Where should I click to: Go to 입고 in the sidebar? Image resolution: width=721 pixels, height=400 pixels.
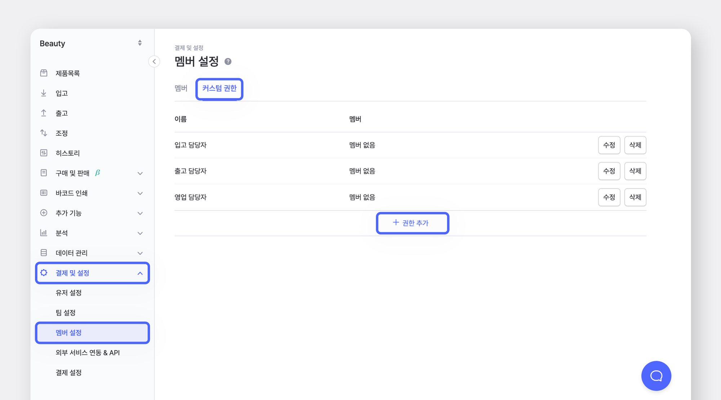click(93, 93)
